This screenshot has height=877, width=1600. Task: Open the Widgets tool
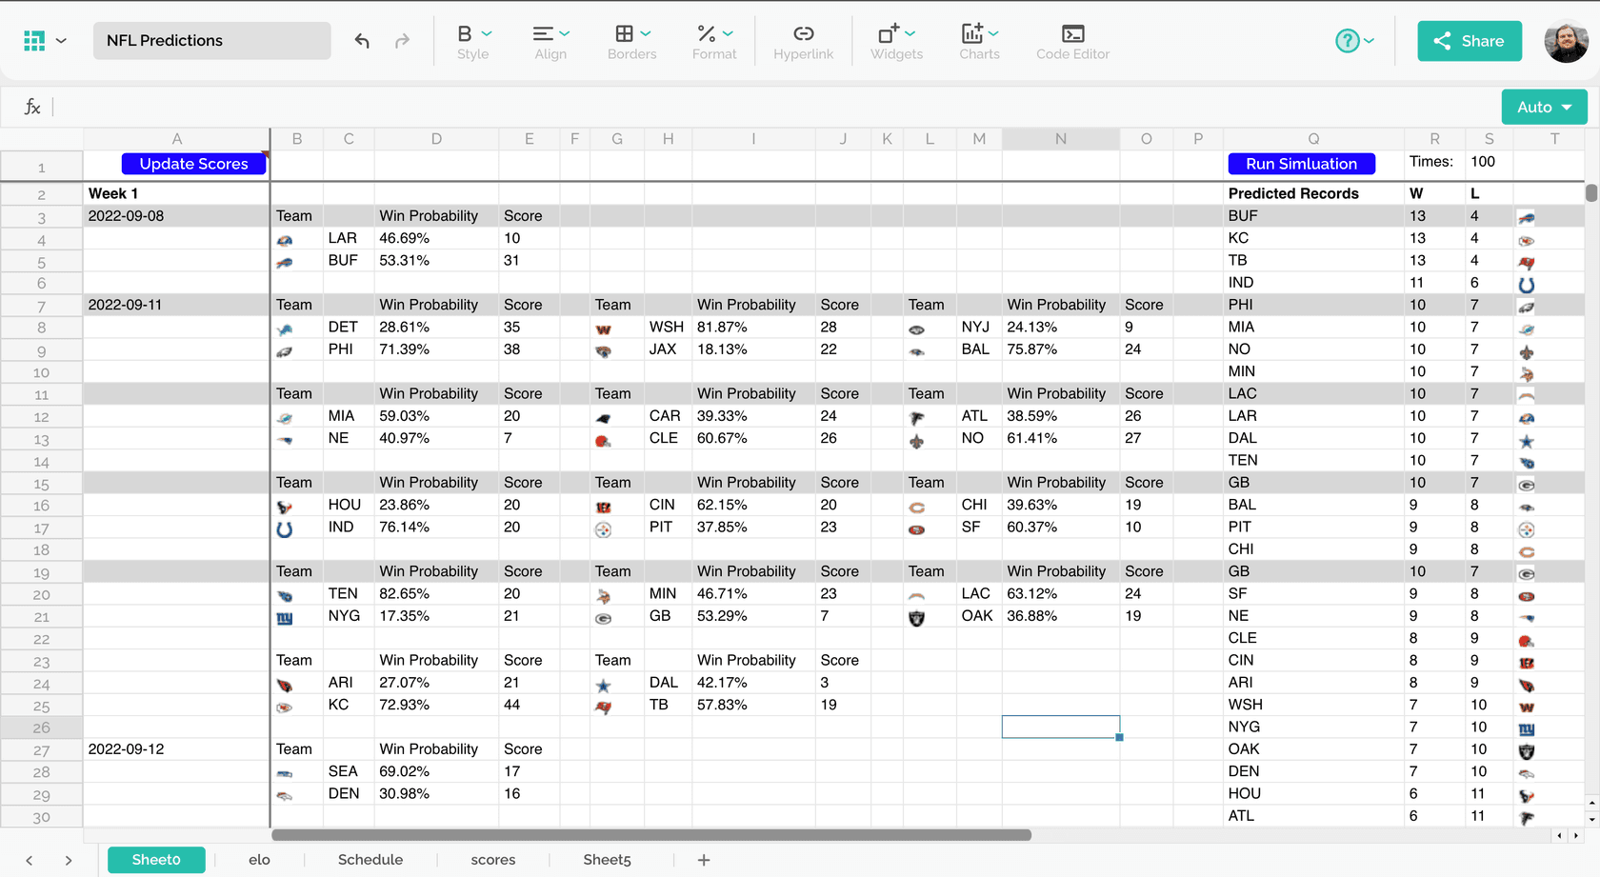(x=896, y=42)
